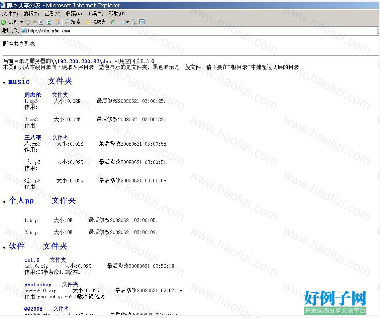
Task: Open the 个人pp folder link
Action: pos(21,201)
